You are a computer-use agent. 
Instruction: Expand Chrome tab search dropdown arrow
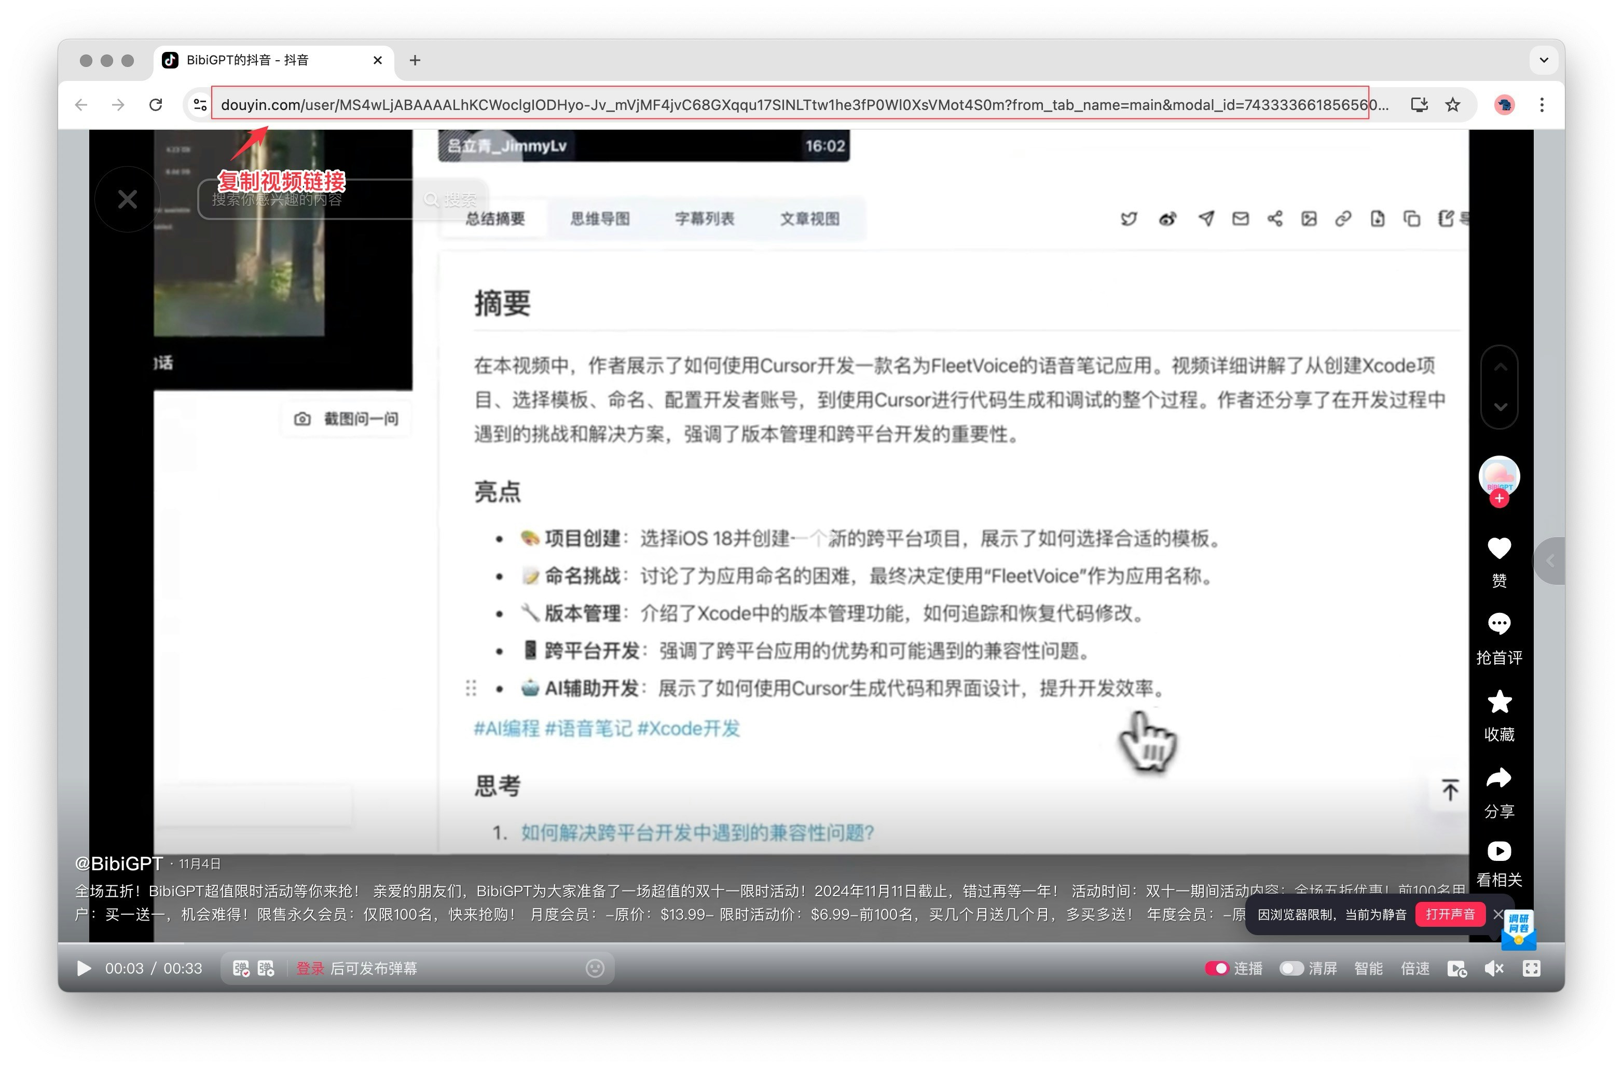pos(1544,60)
